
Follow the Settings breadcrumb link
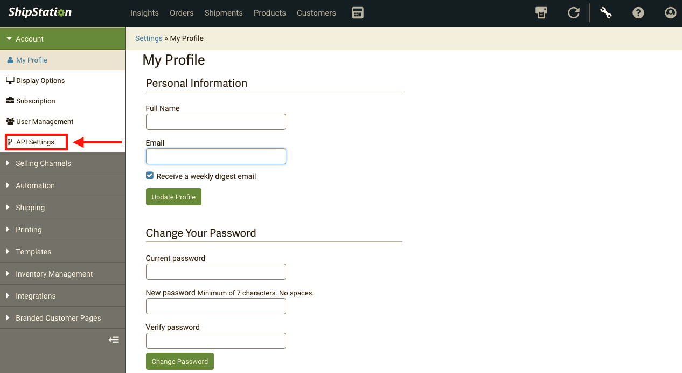pyautogui.click(x=149, y=38)
